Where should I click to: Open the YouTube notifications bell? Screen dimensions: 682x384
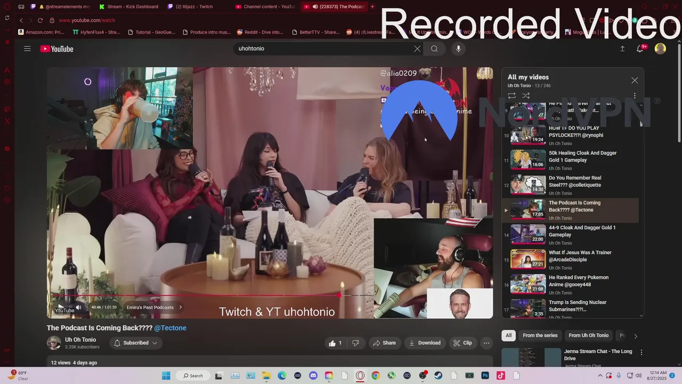[640, 49]
